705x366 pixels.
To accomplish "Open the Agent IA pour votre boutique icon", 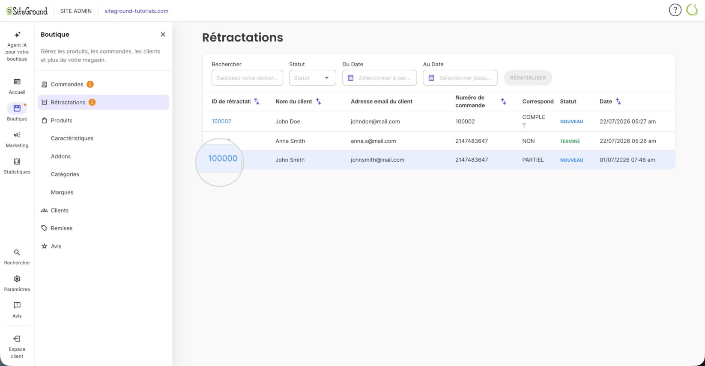I will (x=17, y=35).
